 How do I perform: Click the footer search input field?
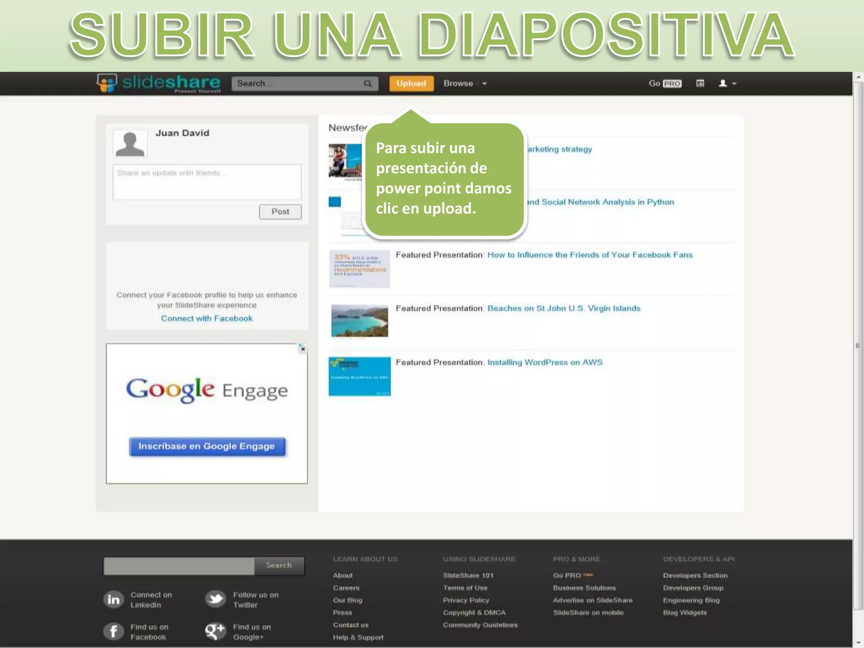pos(179,566)
